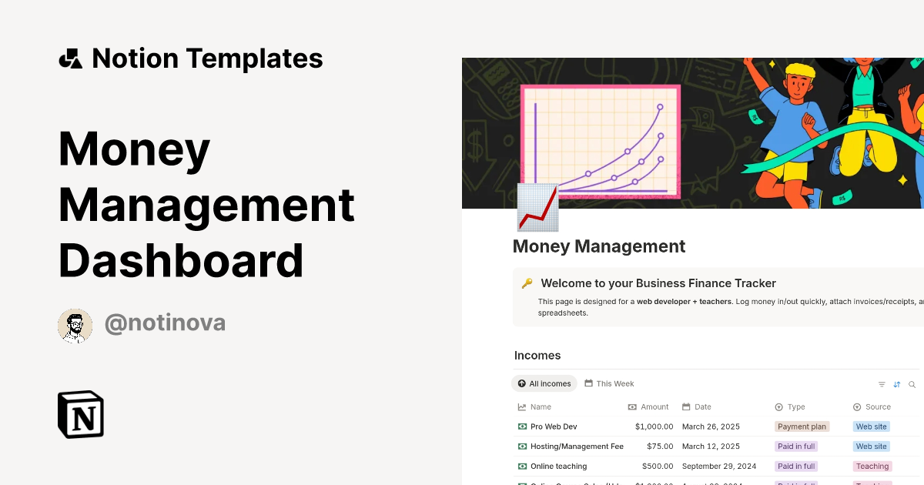Select the search icon in the Incomes toolbar

[912, 383]
